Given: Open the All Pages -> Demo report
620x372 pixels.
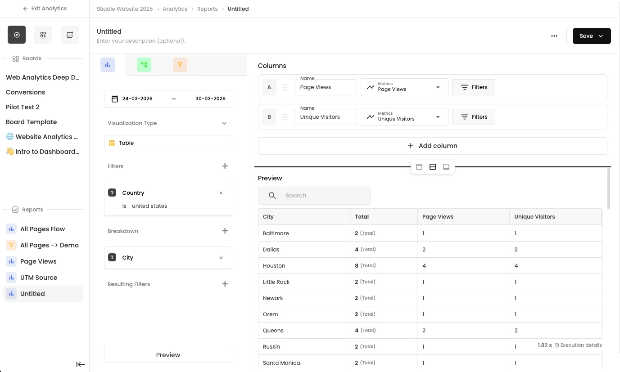Looking at the screenshot, I should click(x=43, y=245).
